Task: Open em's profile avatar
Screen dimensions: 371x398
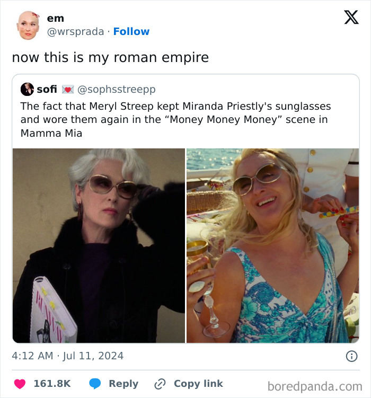Action: [x=28, y=25]
